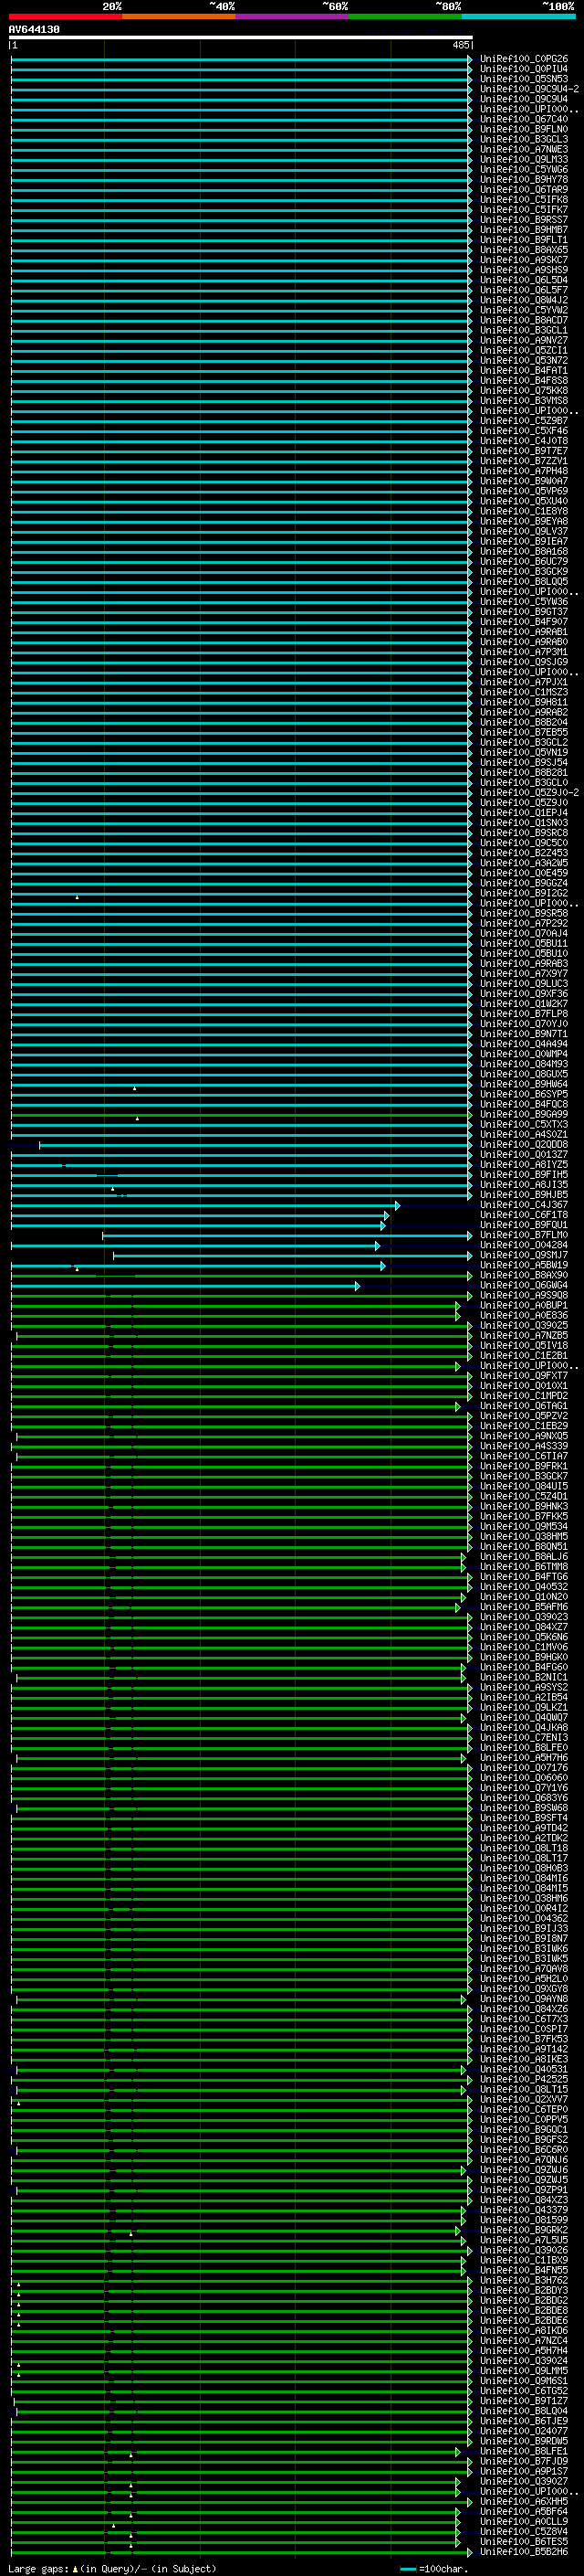Screen dimensions: 584x2576
Task: Select the UniRef100_A0E836 label
Action: click(523, 1315)
